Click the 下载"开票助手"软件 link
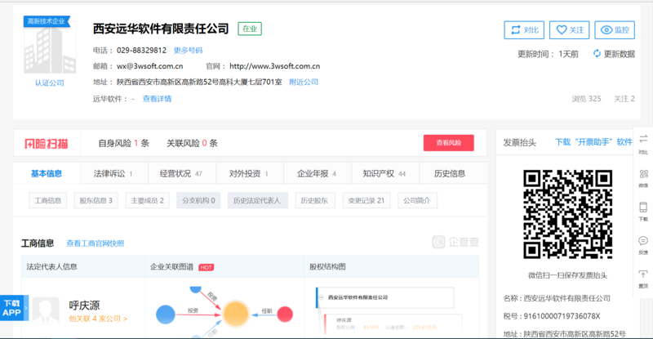Viewport: 653px width, 339px height. pos(593,142)
